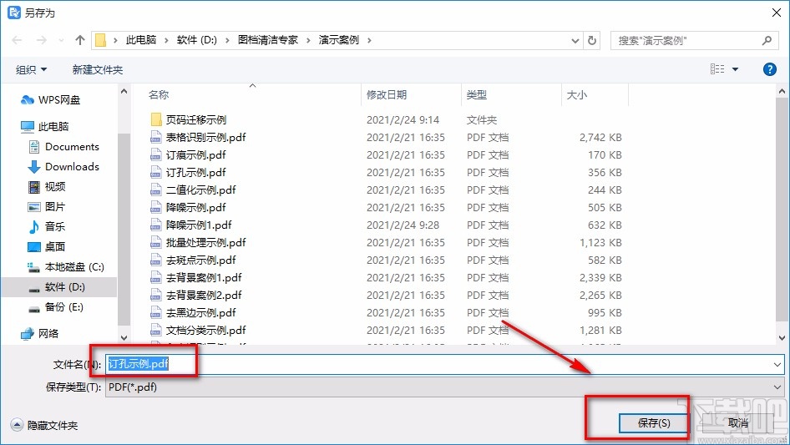Click PDF icon of 降噪示例.pdf
Viewport: 790px width, 445px height.
click(155, 207)
